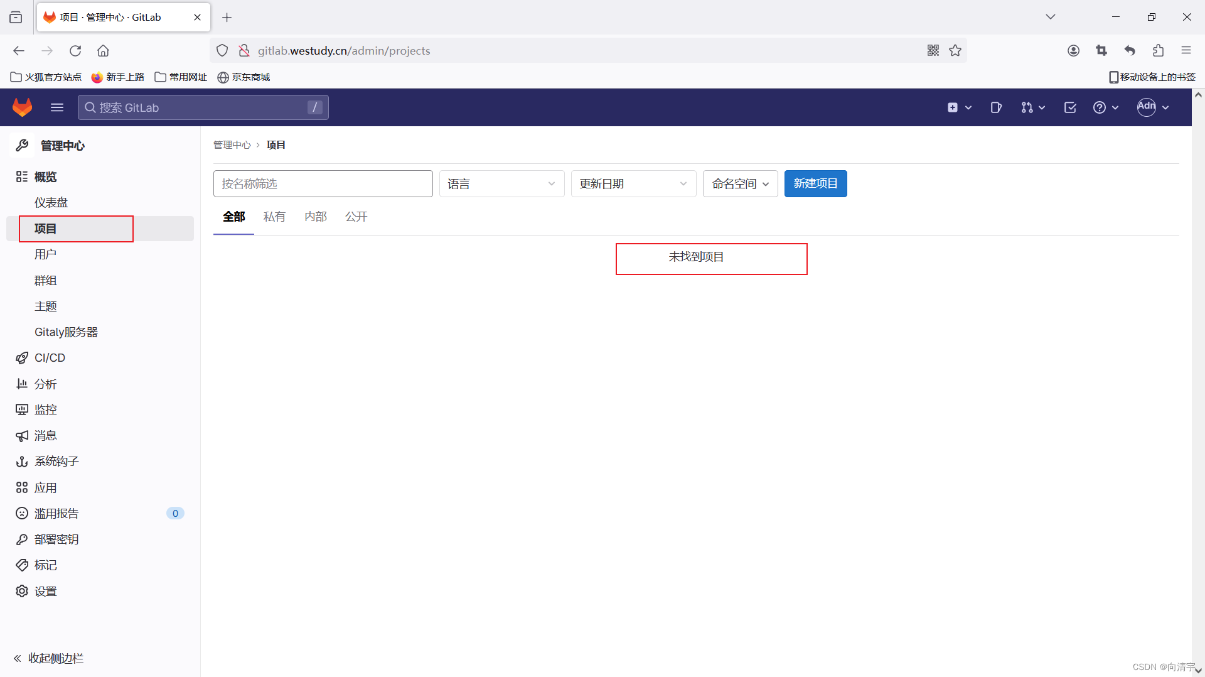Screen dimensions: 1205x677
Task: Open the Admin user avatar menu
Action: click(1153, 107)
